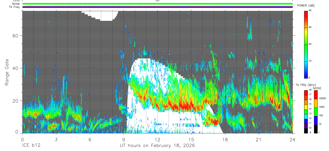Click the orange swatch in the NOISE legend
The width and height of the screenshot is (329, 151).
(x=316, y=103)
